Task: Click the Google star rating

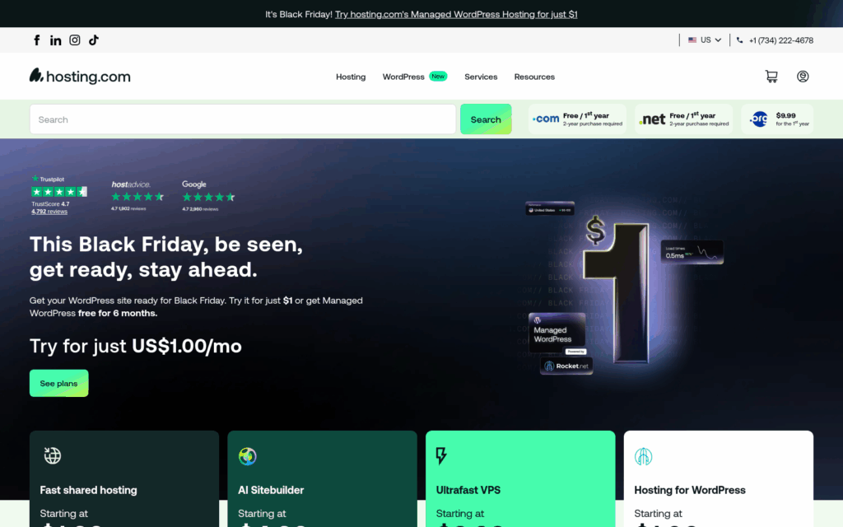Action: pyautogui.click(x=208, y=198)
